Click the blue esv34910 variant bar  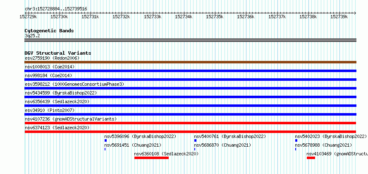(190, 114)
